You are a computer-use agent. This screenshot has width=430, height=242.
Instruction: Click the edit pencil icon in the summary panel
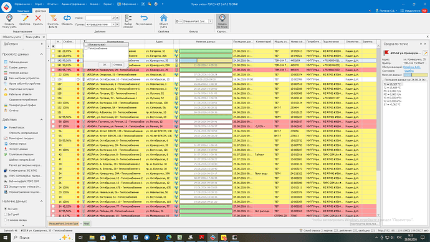[426, 53]
